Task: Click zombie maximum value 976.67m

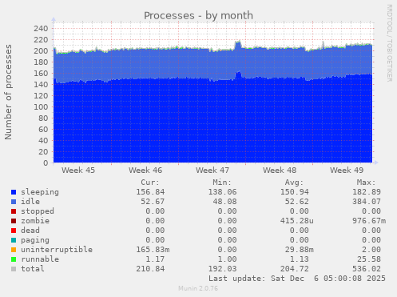Action: (369, 221)
